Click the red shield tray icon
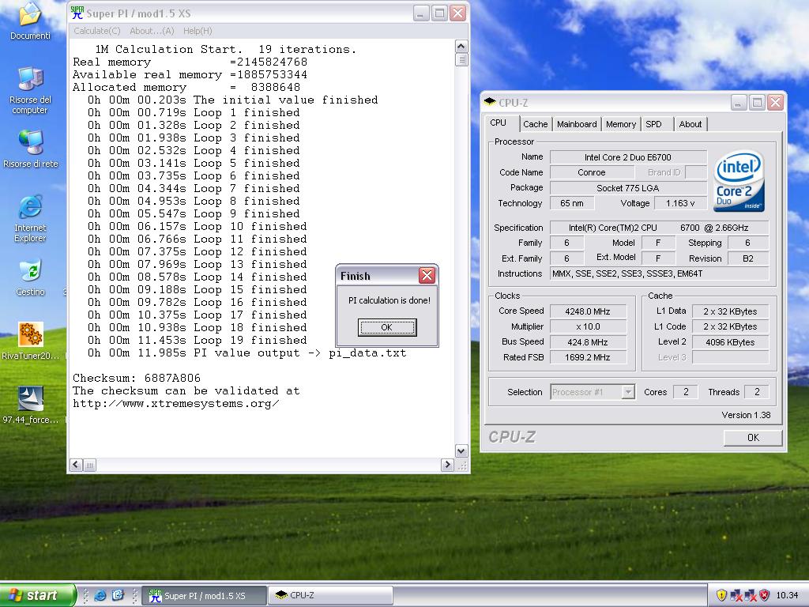The height and width of the screenshot is (607, 809). click(765, 595)
